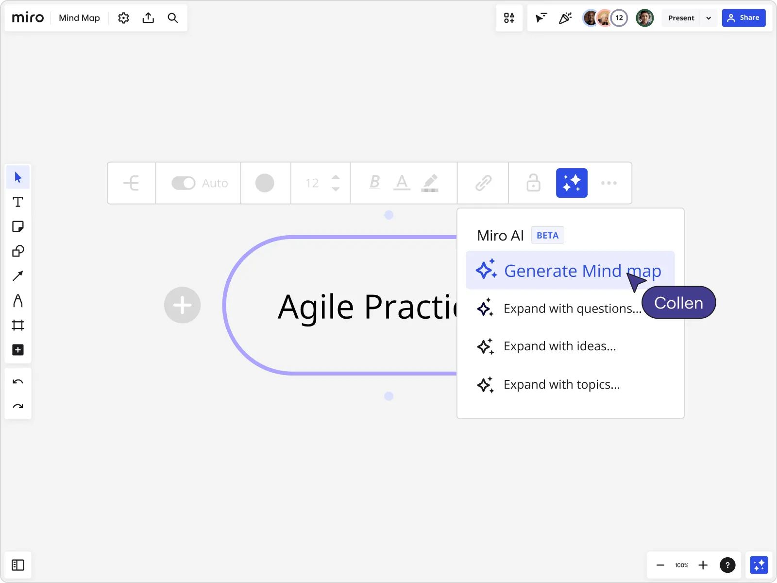Select the Text tool in left toolbar
This screenshot has height=583, width=777.
(18, 202)
